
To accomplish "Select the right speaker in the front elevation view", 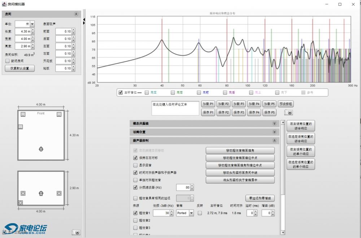I will pos(59,193).
